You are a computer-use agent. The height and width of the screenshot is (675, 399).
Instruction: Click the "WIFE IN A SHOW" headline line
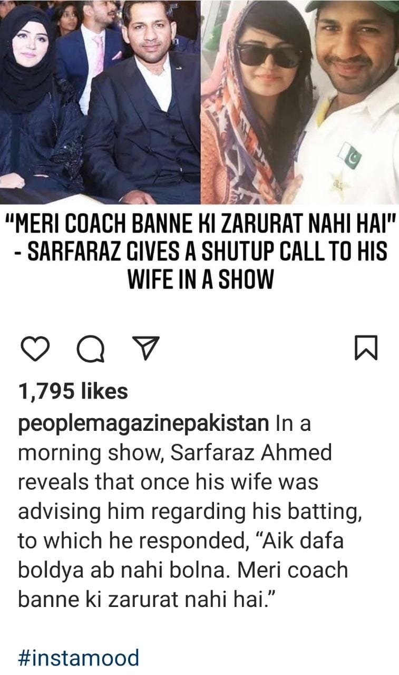coord(200,279)
